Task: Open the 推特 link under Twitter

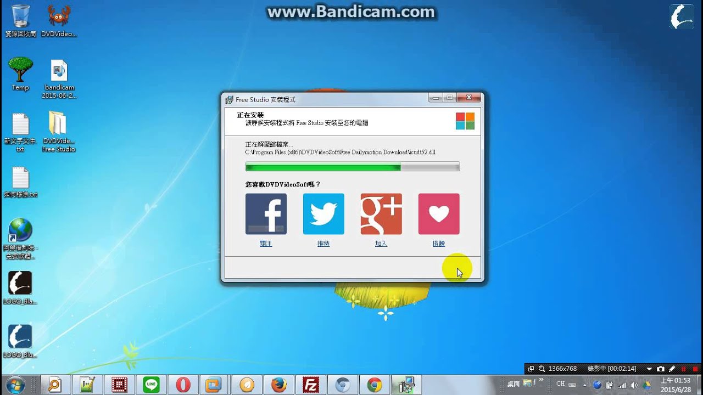Action: coord(323,244)
